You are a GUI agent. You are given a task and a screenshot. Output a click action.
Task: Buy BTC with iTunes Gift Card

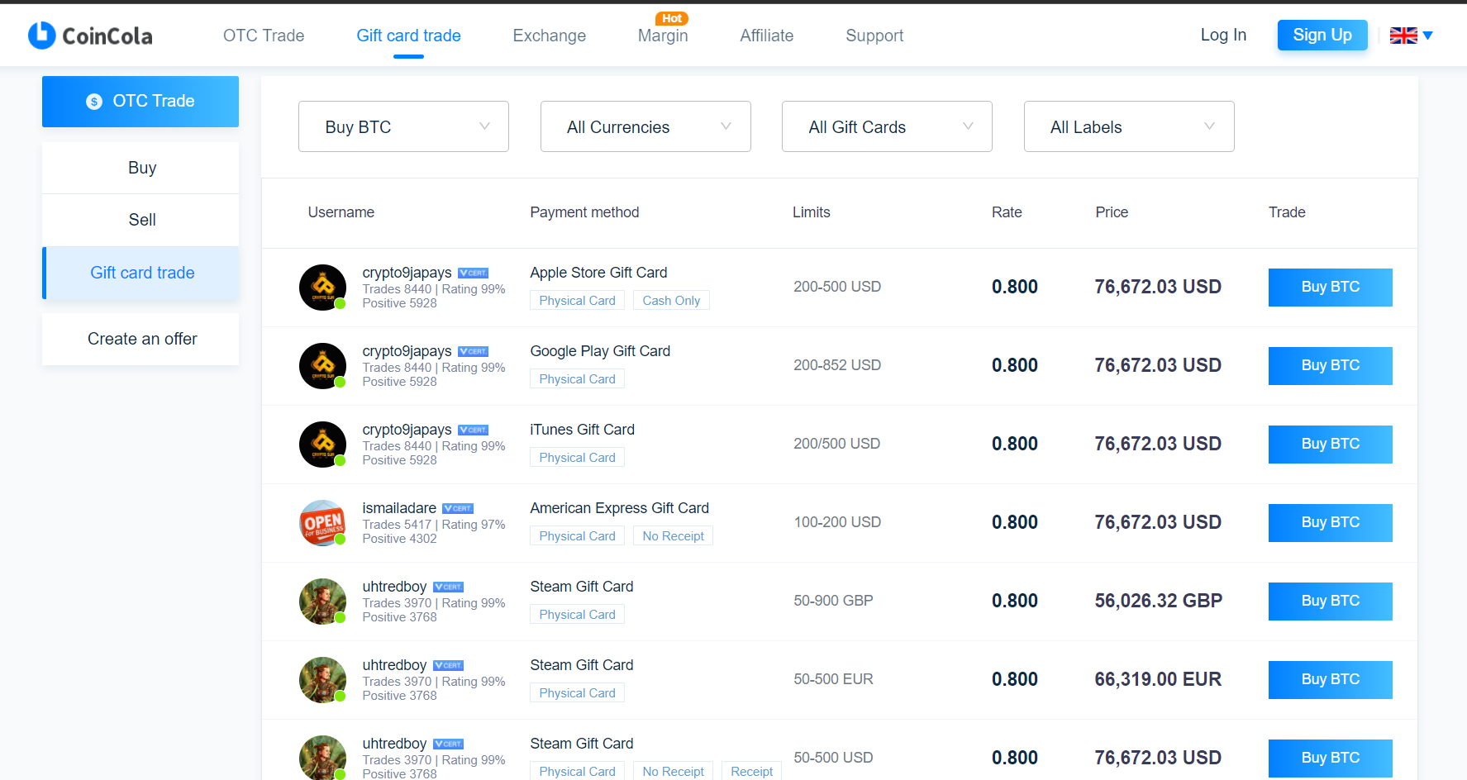[1330, 445]
